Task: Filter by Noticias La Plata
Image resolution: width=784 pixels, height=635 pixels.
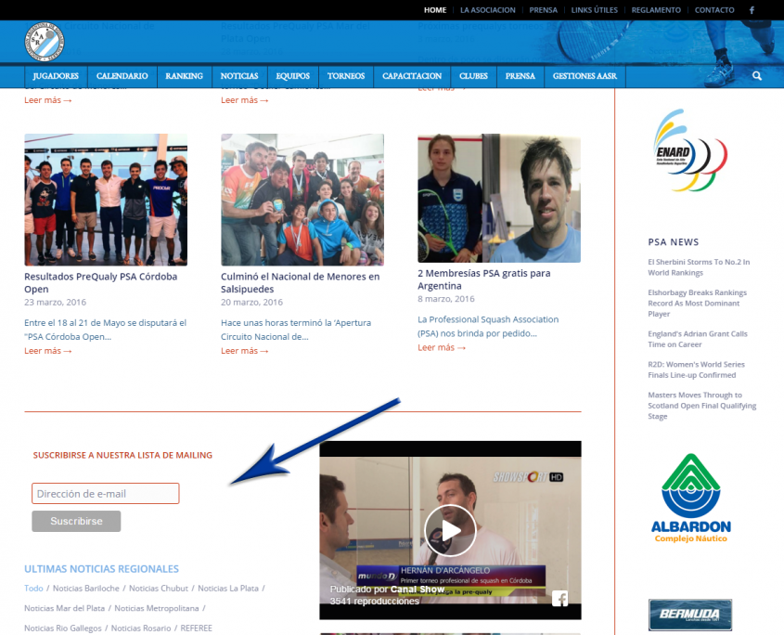Action: click(228, 588)
